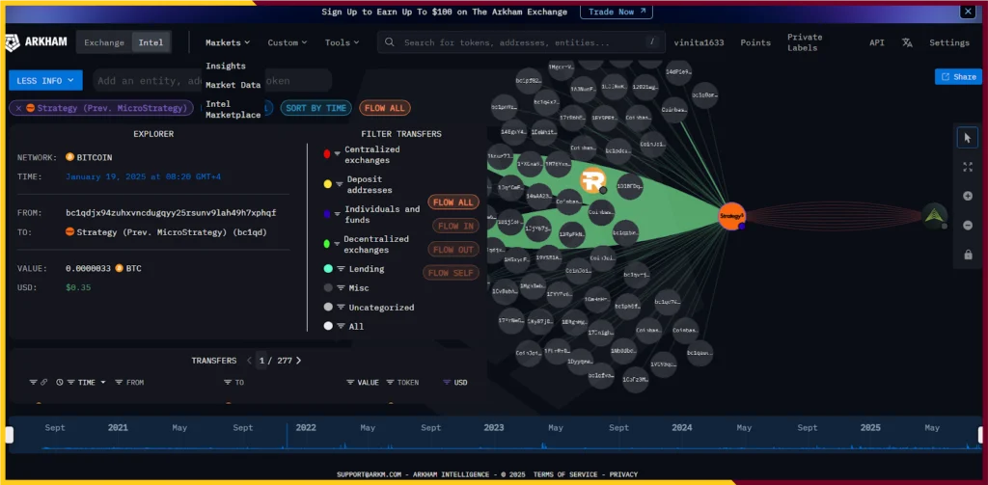Click the orange Strategy node in graph

731,216
